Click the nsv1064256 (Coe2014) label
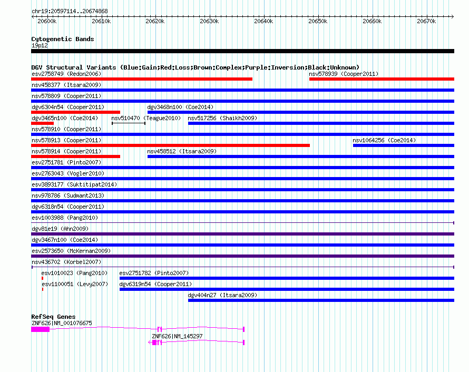This screenshot has height=372, width=469. pyautogui.click(x=384, y=140)
